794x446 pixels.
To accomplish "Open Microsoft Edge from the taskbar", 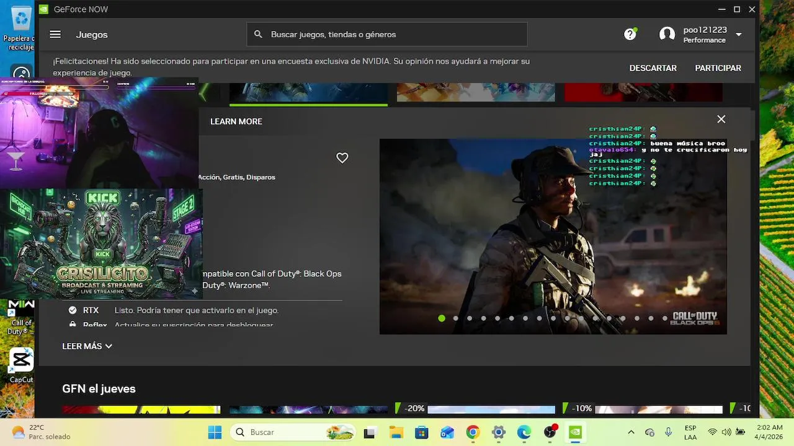I will [524, 432].
